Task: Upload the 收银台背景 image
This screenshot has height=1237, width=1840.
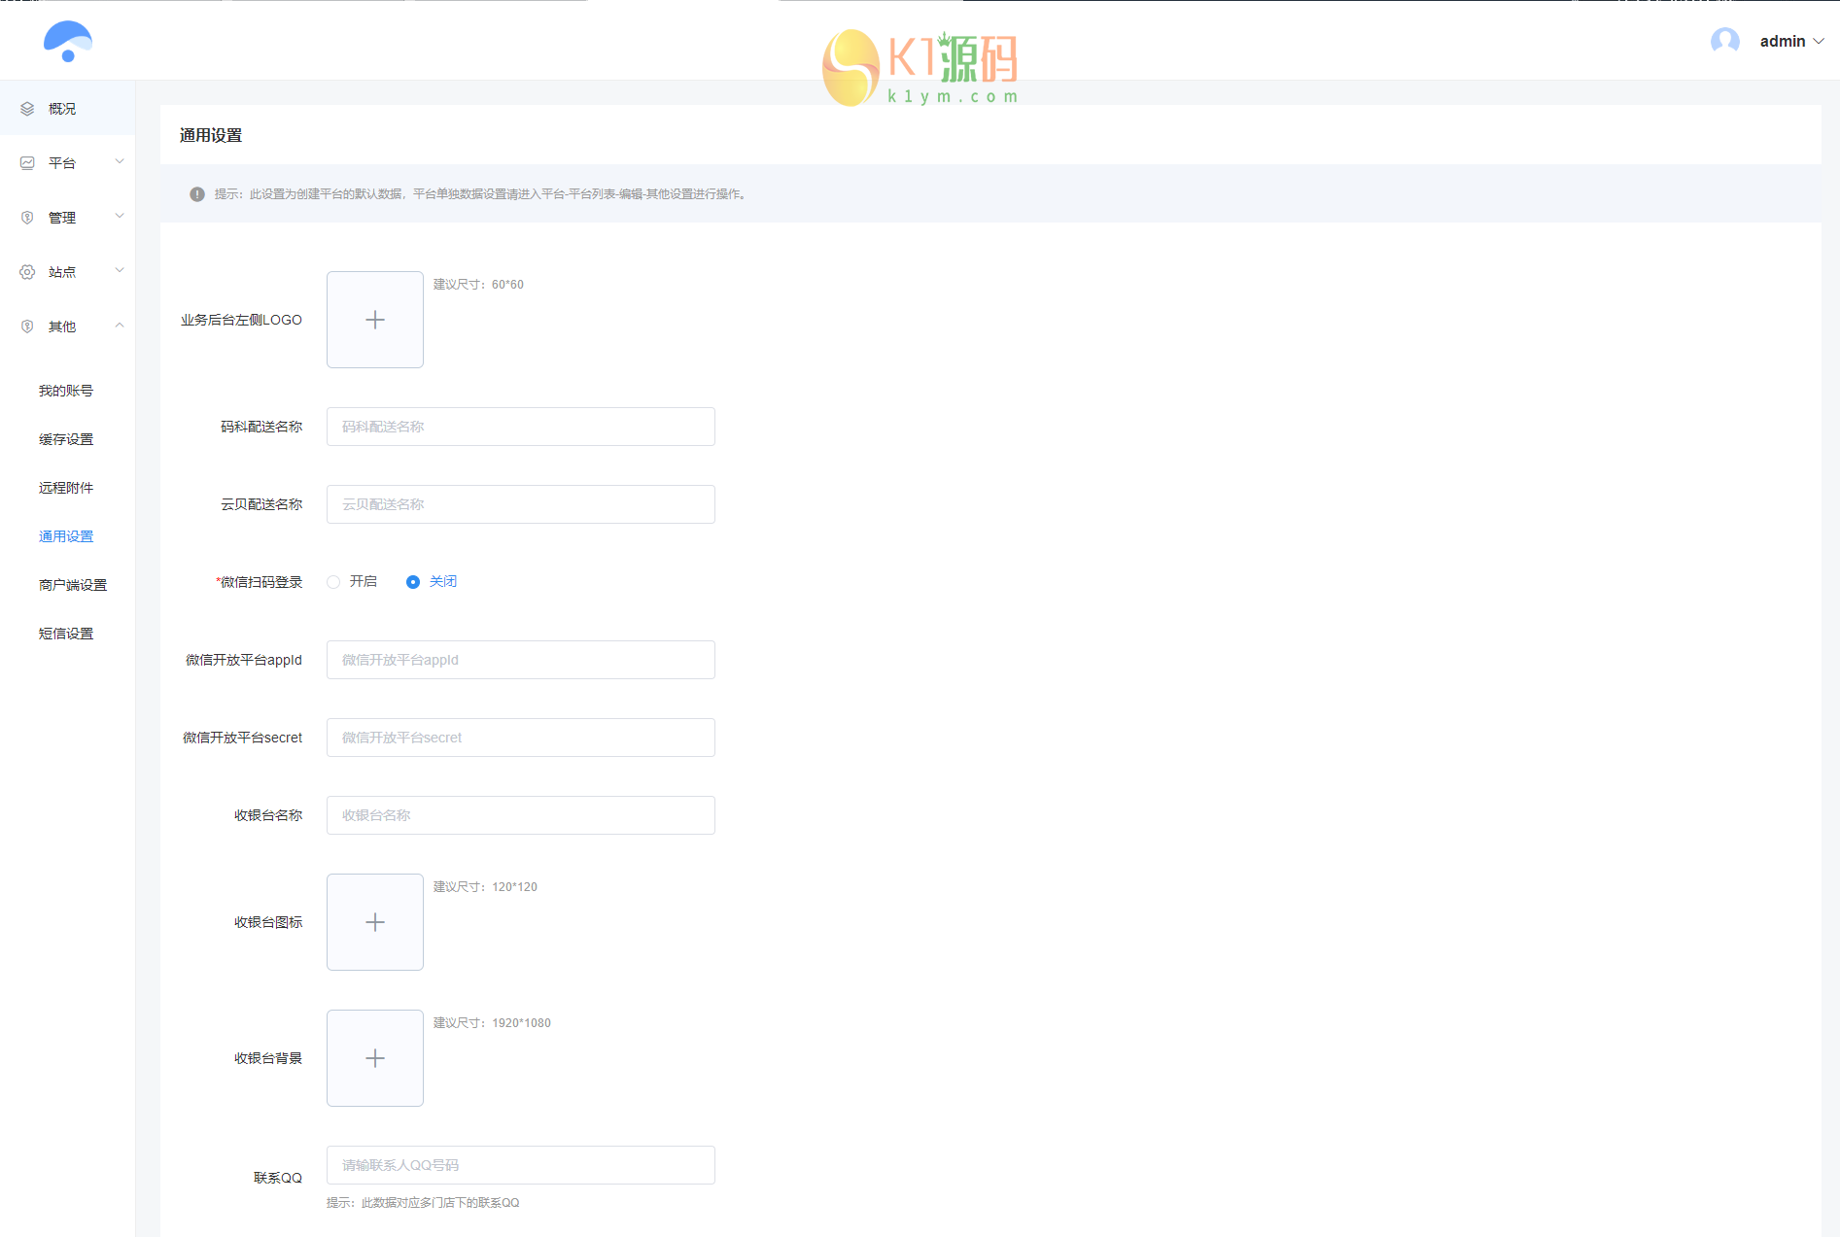Action: coord(375,1058)
